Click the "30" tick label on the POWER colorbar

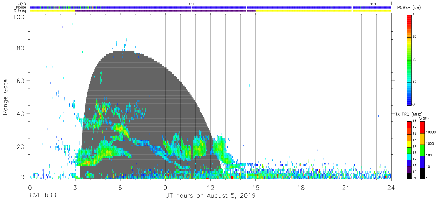click(415, 37)
